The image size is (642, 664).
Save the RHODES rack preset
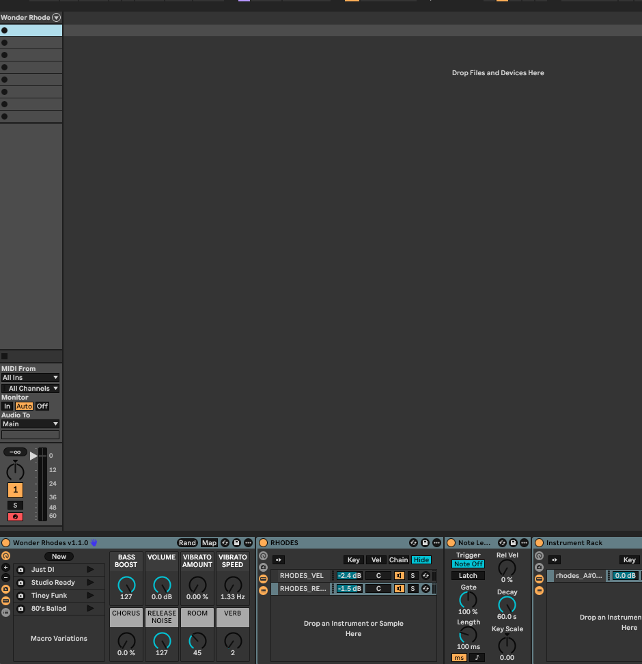(425, 543)
